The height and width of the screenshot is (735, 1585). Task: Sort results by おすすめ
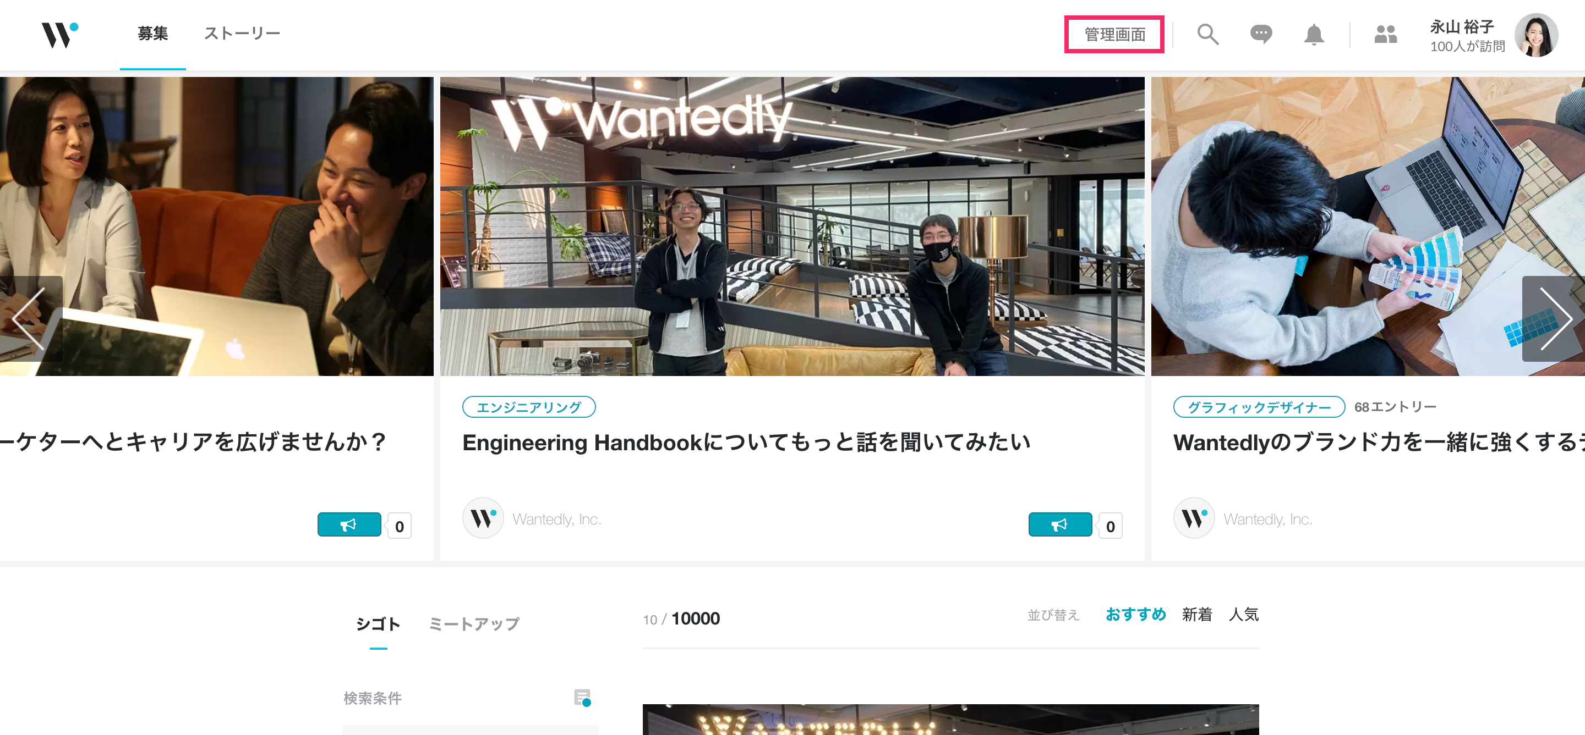(x=1135, y=614)
